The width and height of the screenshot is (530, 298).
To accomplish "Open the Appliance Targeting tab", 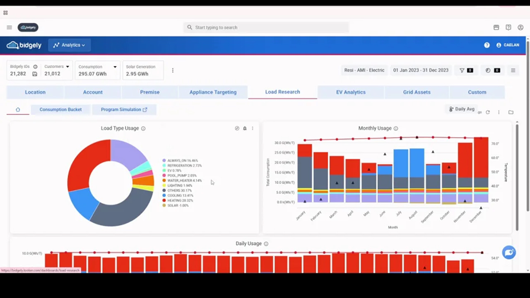I will pyautogui.click(x=213, y=92).
